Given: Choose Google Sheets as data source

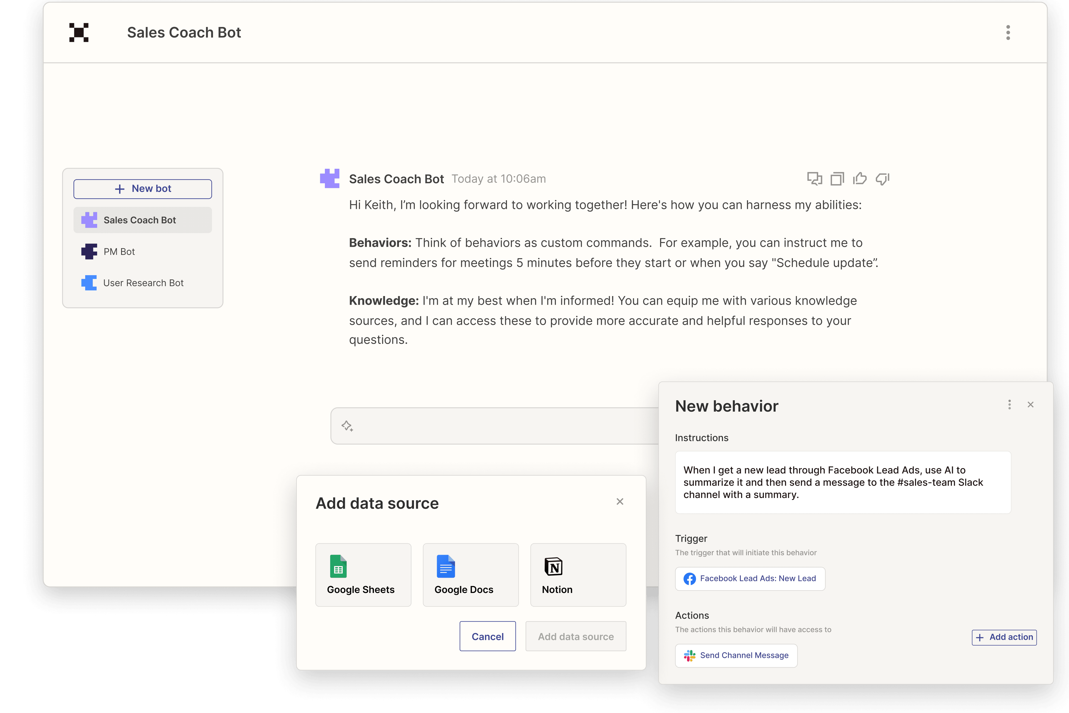Looking at the screenshot, I should [363, 575].
